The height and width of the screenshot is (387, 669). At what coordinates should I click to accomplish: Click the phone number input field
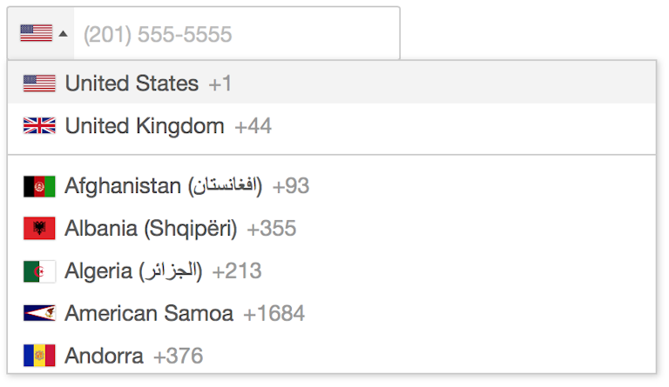(235, 35)
